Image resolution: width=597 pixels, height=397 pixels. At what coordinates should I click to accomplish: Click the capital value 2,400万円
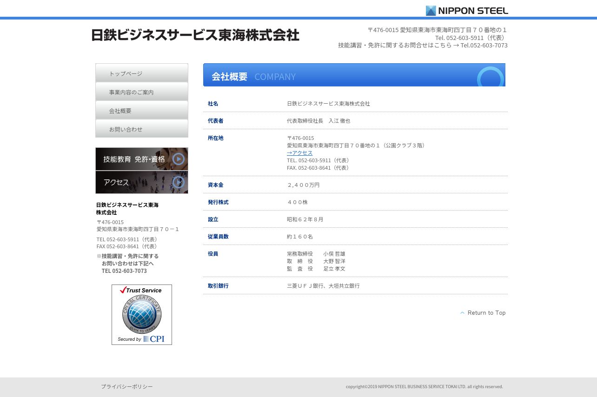click(x=303, y=185)
